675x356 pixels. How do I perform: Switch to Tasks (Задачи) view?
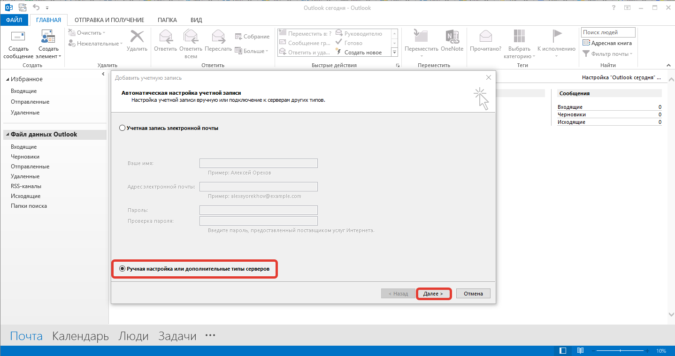click(x=177, y=336)
